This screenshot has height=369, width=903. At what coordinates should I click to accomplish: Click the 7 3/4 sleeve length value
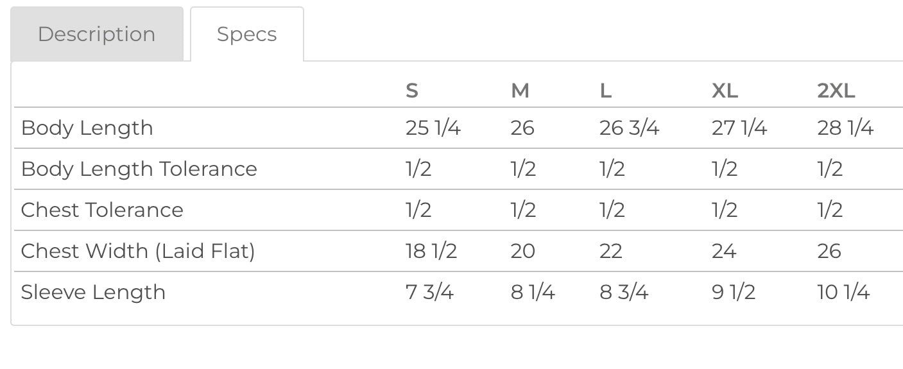pyautogui.click(x=429, y=292)
